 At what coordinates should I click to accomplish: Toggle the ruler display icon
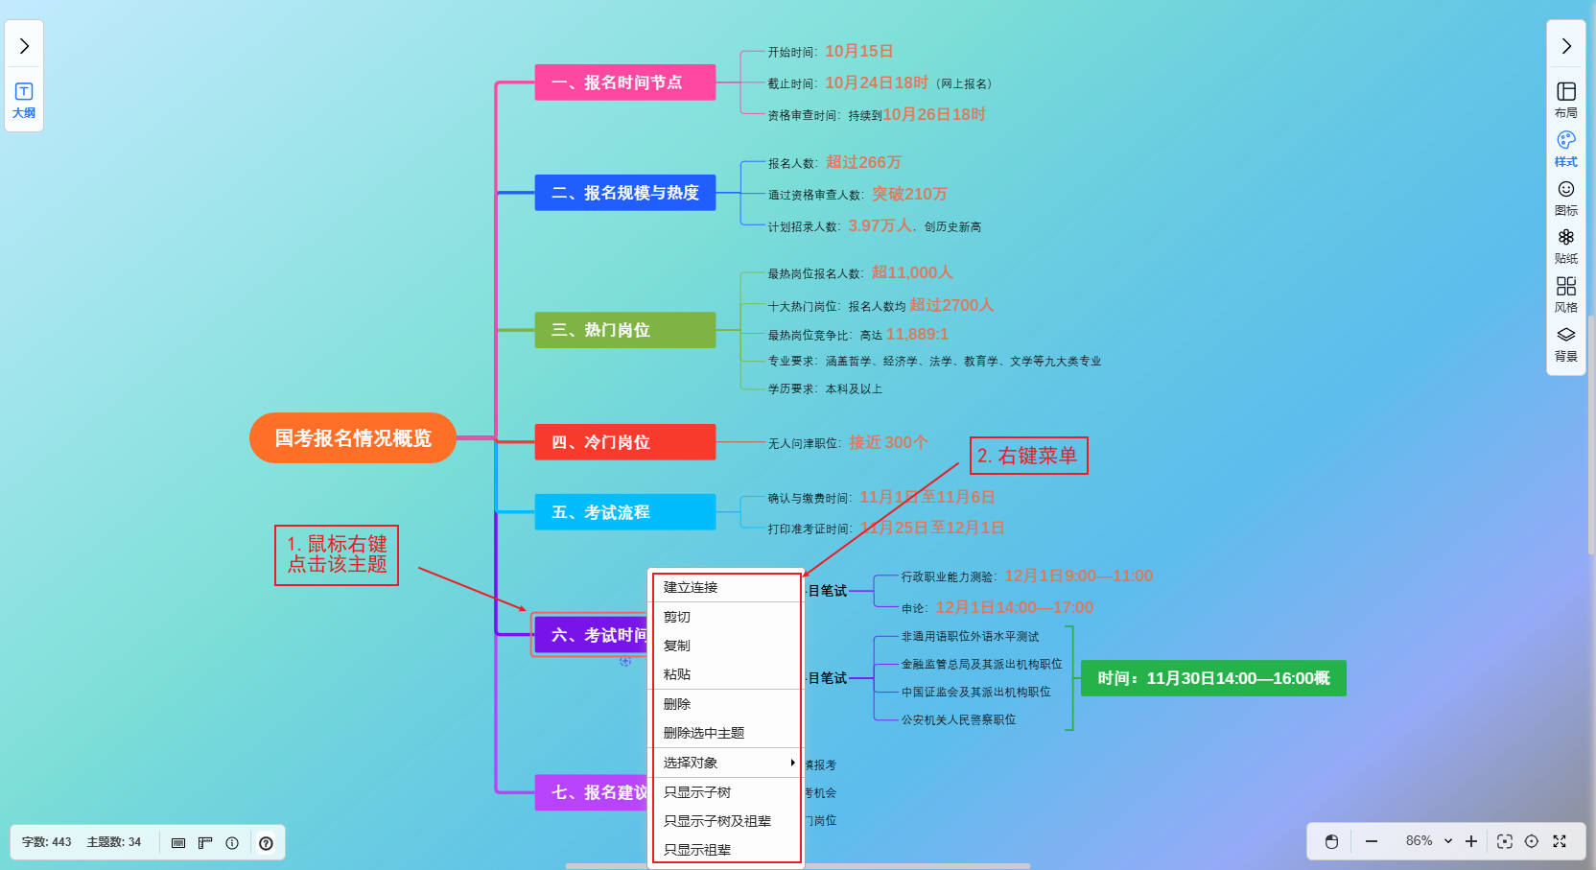pyautogui.click(x=205, y=842)
